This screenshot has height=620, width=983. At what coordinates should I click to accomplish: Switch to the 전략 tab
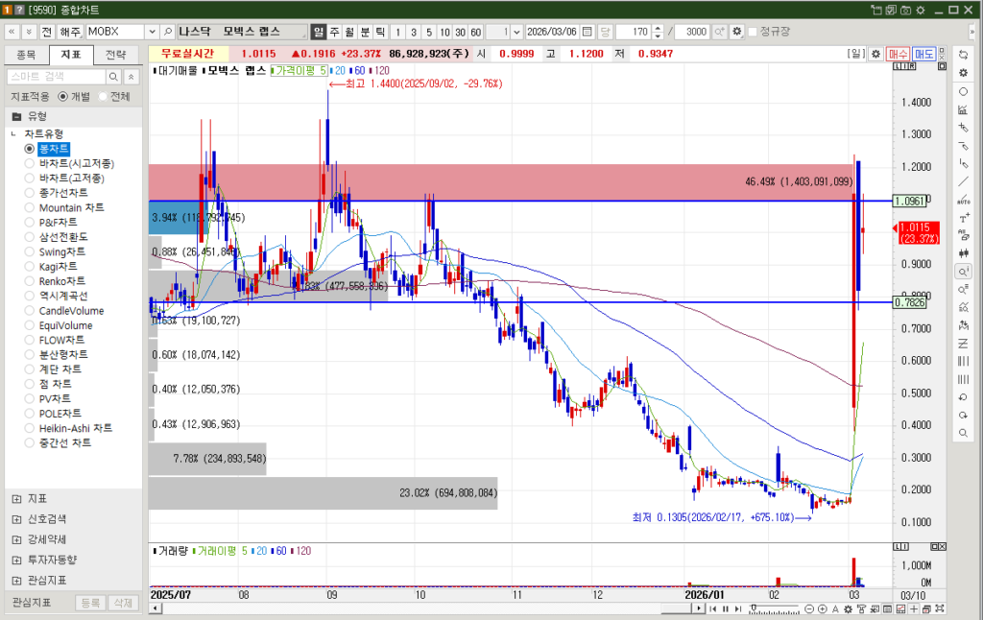click(115, 55)
